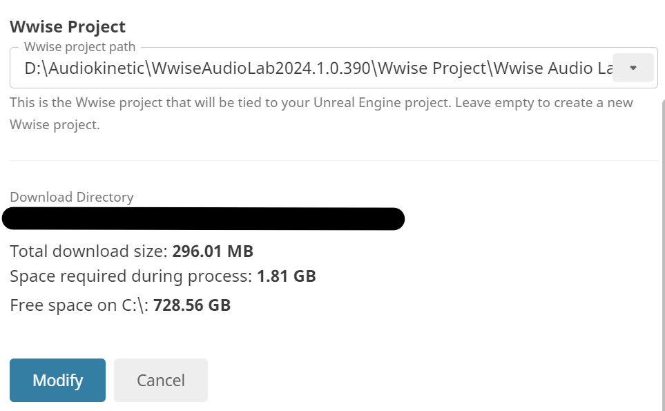Click the Modify button
Image resolution: width=665 pixels, height=411 pixels.
coord(57,380)
